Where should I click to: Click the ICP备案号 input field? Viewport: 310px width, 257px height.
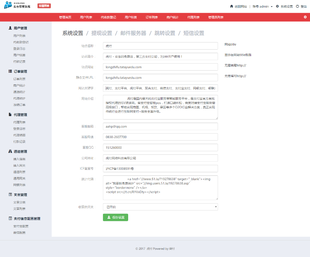point(160,168)
